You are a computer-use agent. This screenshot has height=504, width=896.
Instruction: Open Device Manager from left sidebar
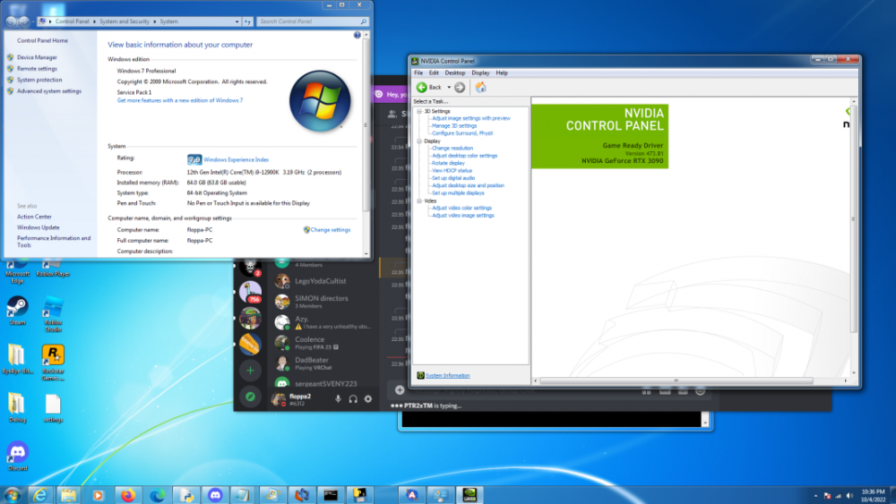(x=37, y=57)
